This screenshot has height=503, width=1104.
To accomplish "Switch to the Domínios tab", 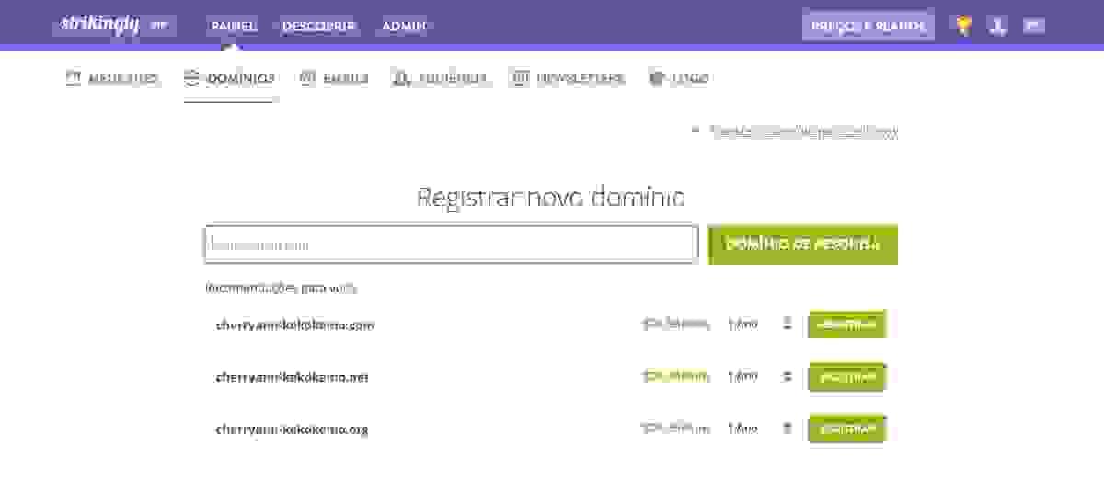I will 230,78.
